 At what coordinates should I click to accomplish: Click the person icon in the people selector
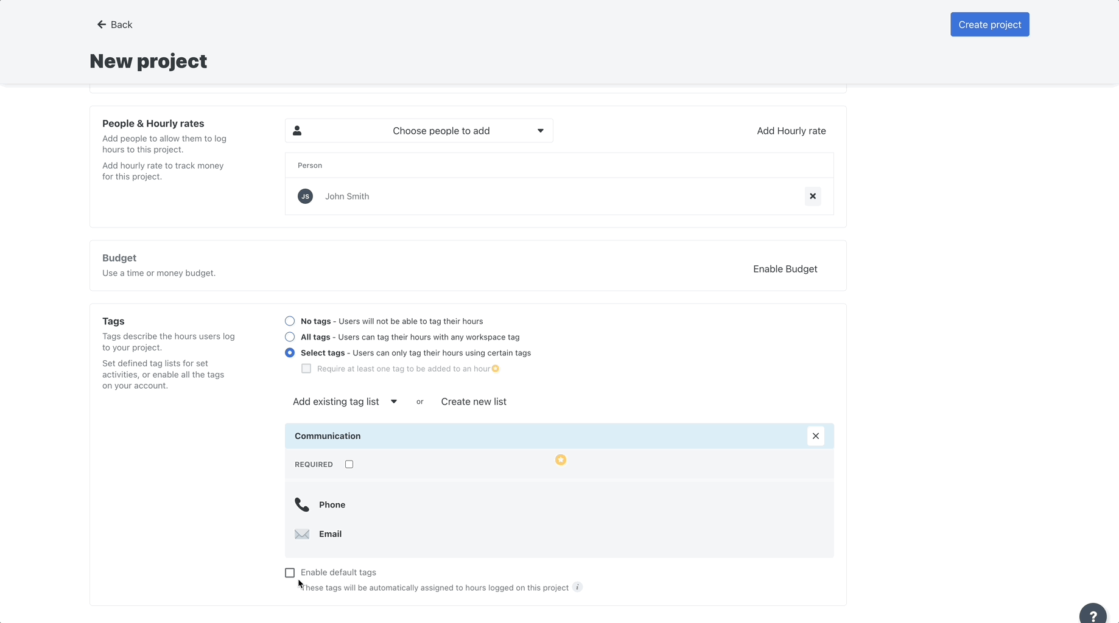(x=297, y=130)
